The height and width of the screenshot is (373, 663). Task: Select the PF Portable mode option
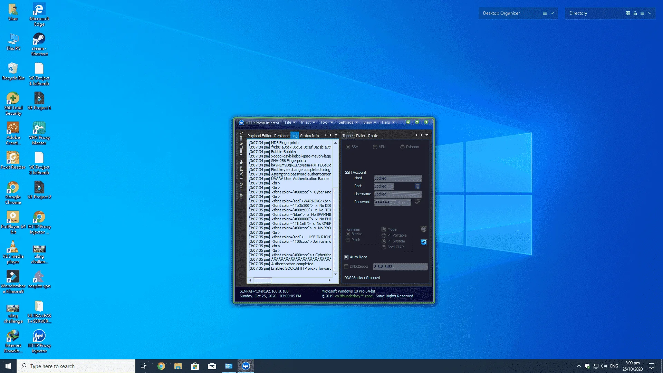(384, 236)
